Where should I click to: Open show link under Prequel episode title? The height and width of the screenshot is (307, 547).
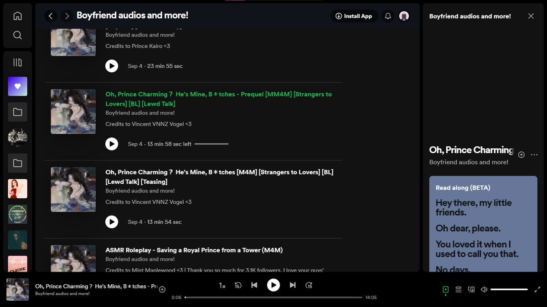(140, 113)
